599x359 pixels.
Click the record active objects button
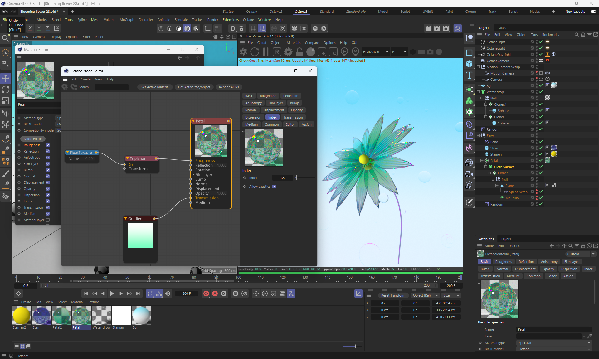(x=206, y=294)
